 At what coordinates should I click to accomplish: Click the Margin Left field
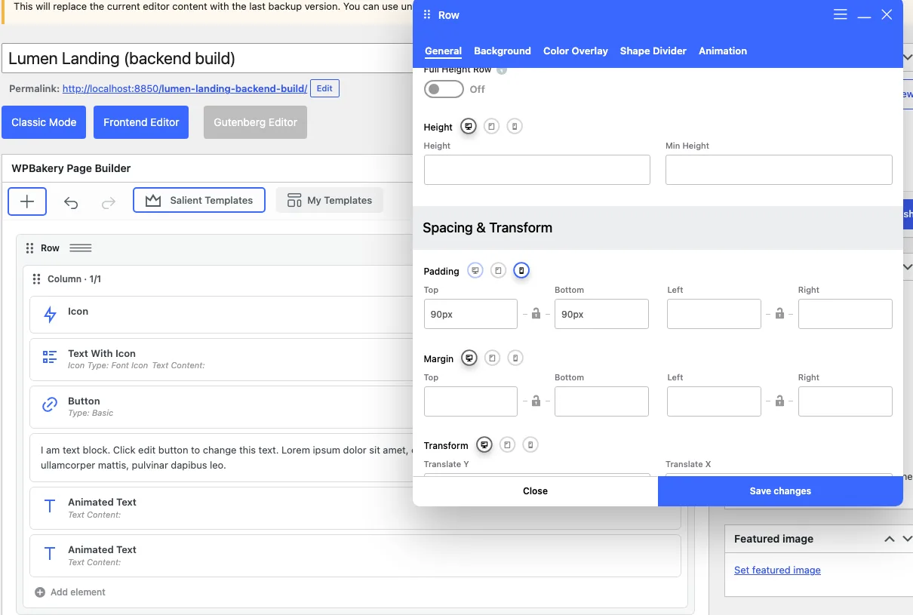(x=714, y=401)
